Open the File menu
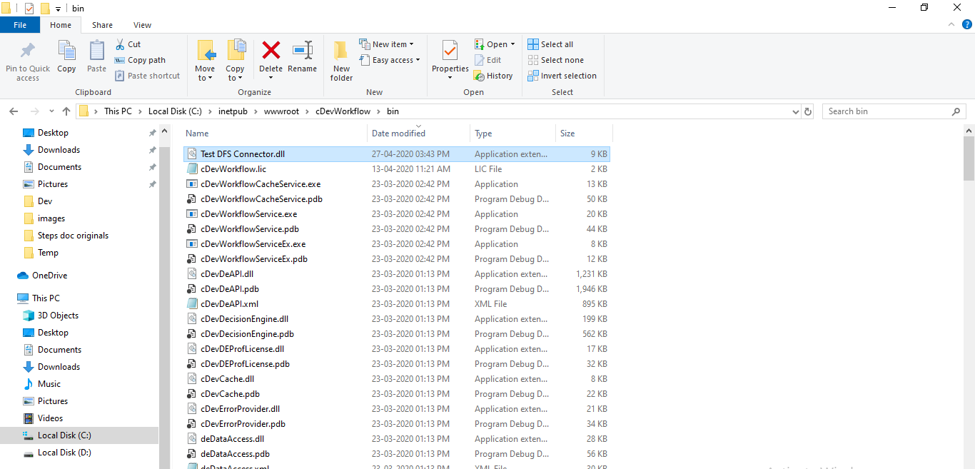 [20, 24]
